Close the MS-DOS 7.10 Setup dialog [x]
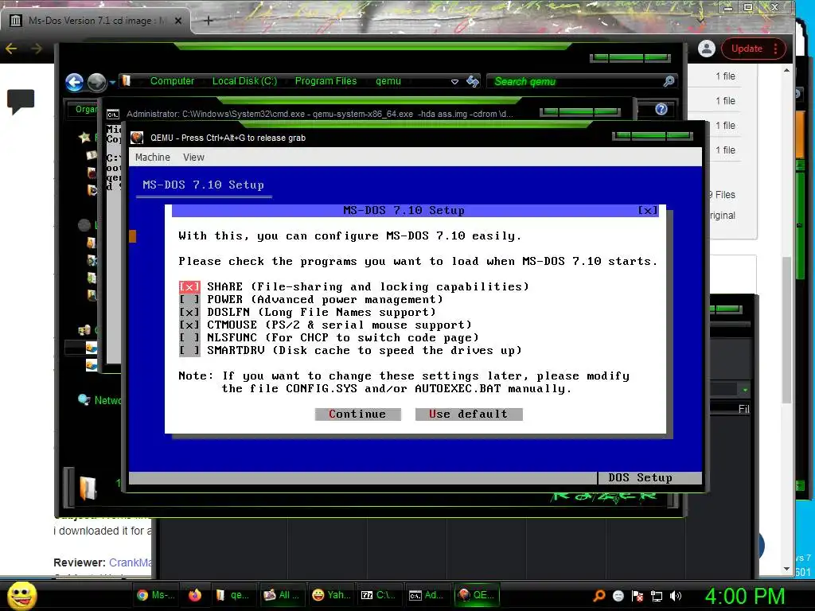Viewport: 815px width, 611px height. pos(648,210)
